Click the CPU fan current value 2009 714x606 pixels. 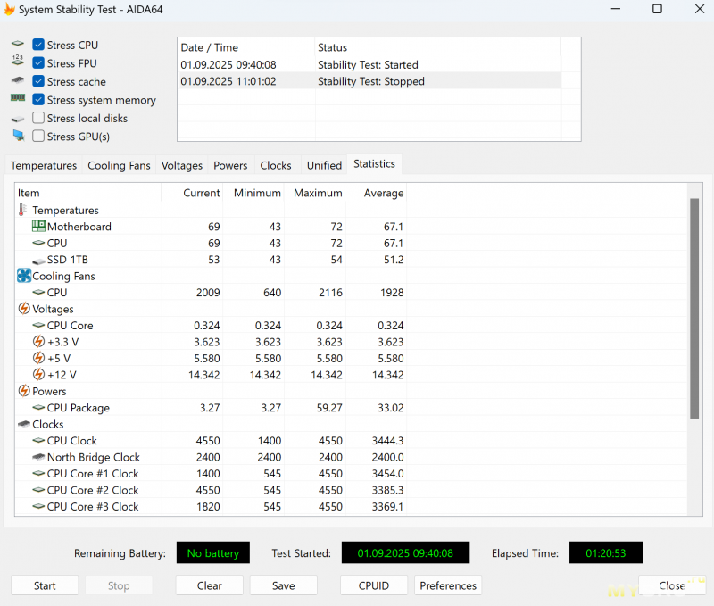point(208,293)
